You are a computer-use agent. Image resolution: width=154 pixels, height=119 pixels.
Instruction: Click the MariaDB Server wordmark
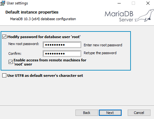pos(119,16)
